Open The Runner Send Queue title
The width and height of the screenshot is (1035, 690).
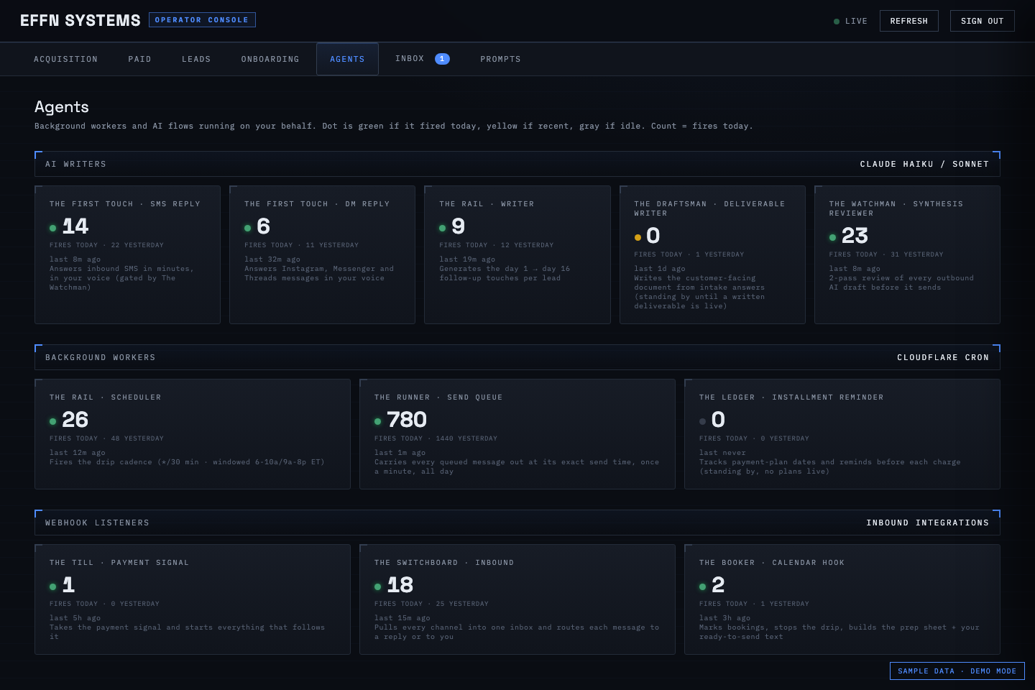pyautogui.click(x=438, y=397)
